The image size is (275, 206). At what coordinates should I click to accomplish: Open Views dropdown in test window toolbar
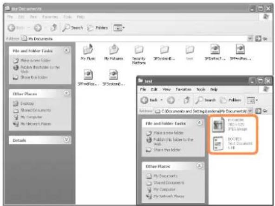(x=252, y=100)
